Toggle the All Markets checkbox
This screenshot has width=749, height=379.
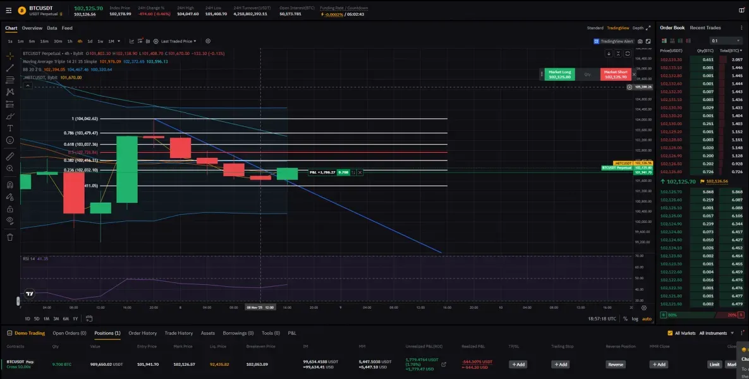click(670, 333)
